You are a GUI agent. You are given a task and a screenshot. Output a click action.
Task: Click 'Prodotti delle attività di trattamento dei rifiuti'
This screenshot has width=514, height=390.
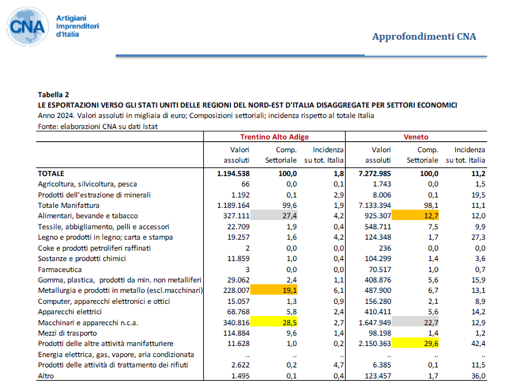pyautogui.click(x=113, y=365)
